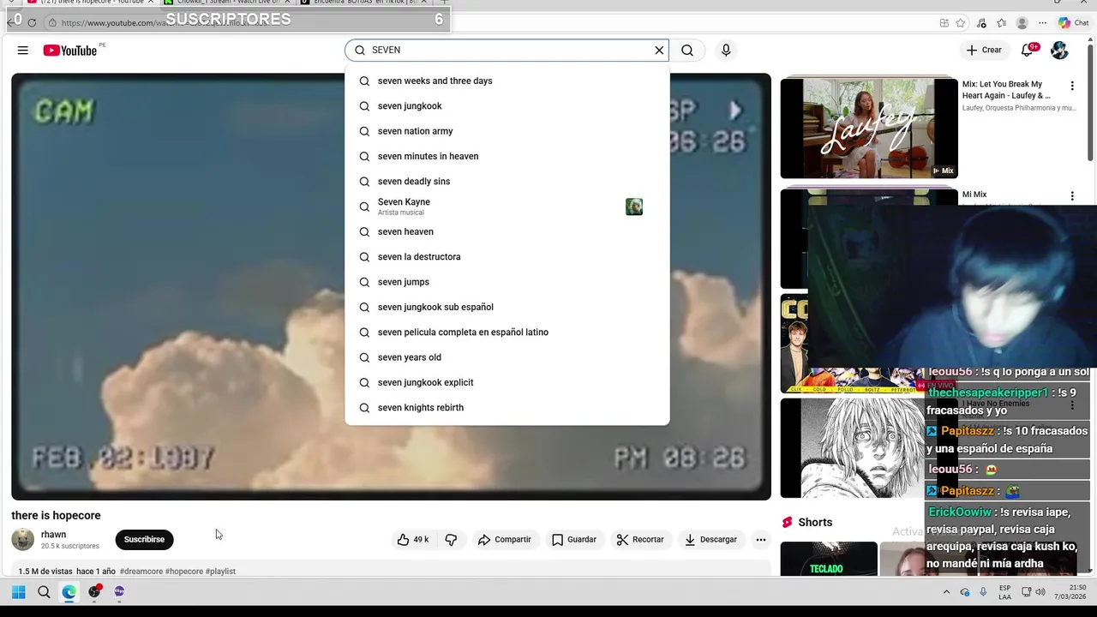Go to the YouTube home logo
This screenshot has width=1097, height=617.
[x=70, y=51]
